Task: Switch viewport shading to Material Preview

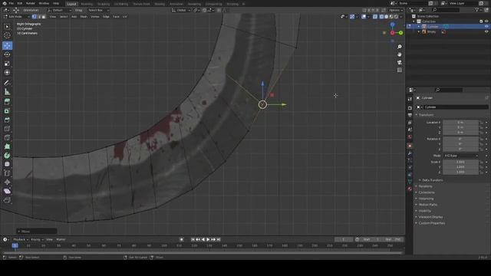Action: click(391, 17)
